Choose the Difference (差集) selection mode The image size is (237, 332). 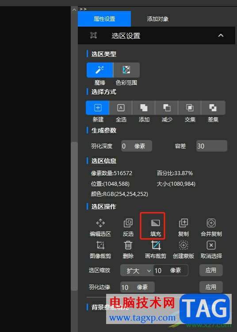coord(213,108)
